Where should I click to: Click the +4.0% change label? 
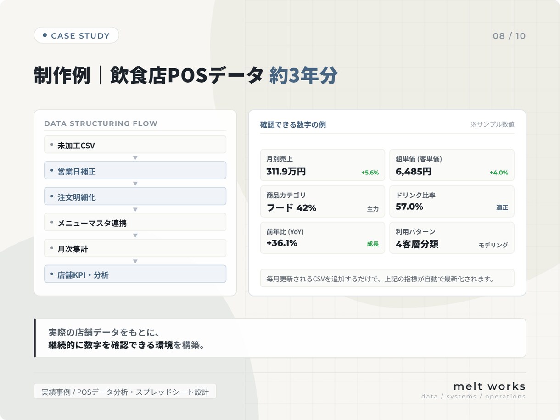[x=499, y=173]
